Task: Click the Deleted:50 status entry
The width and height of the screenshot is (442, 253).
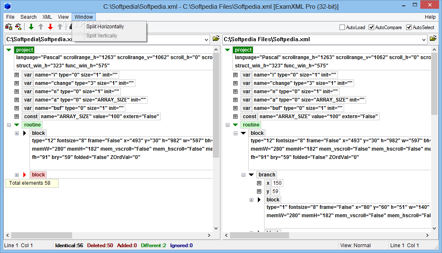Action: pos(100,246)
